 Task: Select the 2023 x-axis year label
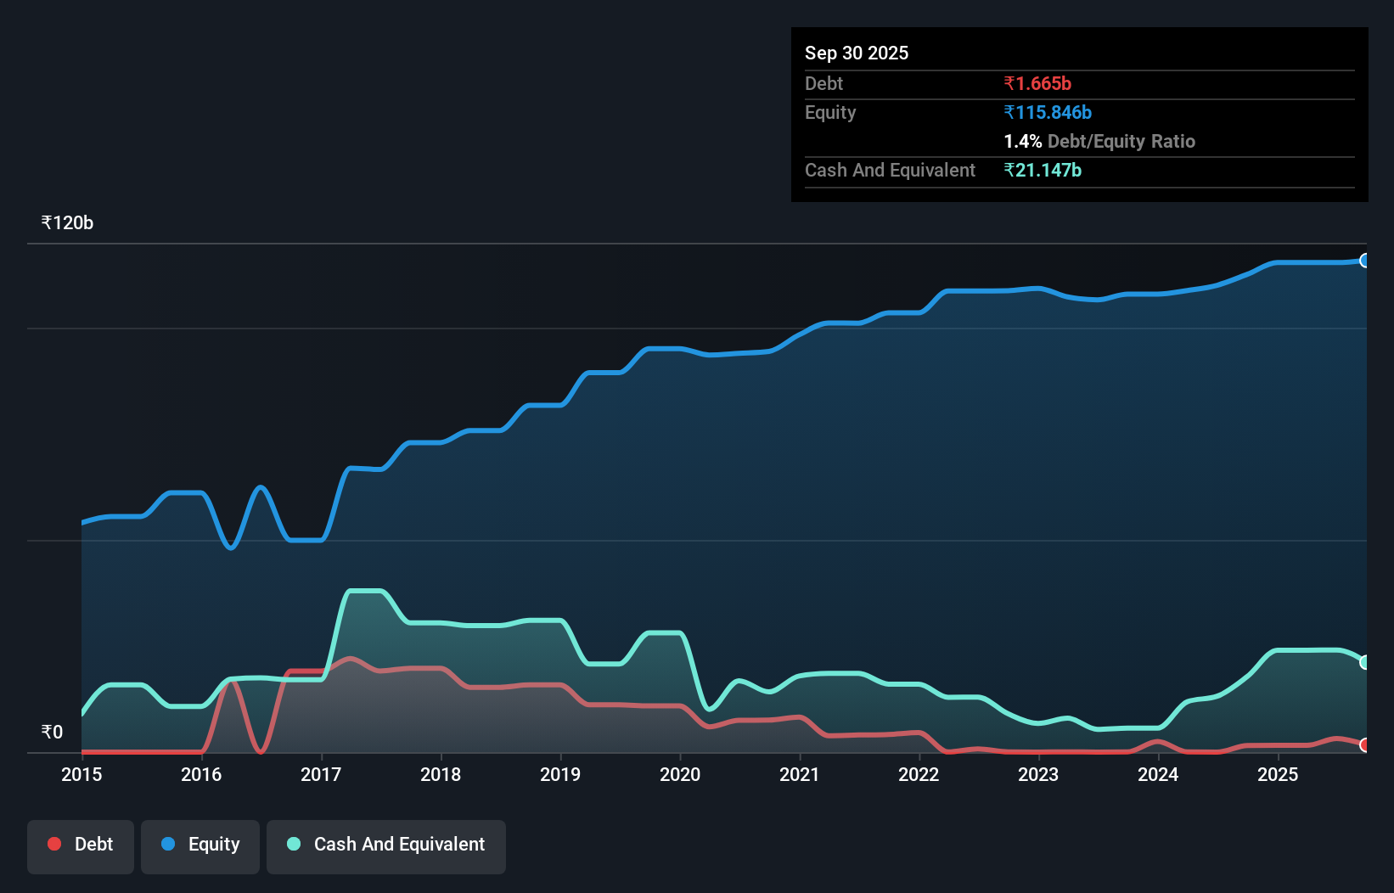[1038, 774]
